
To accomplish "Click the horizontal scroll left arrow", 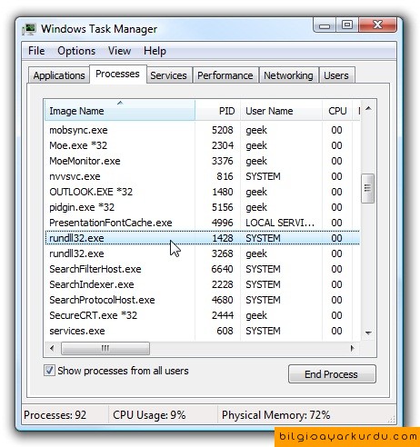I will click(x=52, y=348).
